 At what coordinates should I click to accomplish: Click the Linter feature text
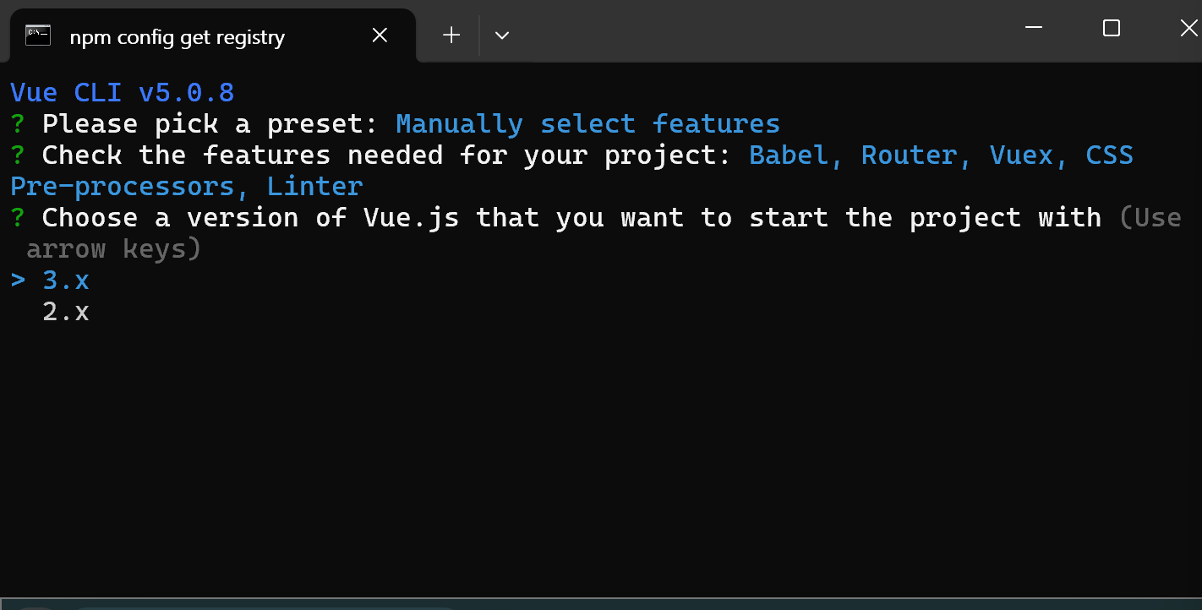[314, 186]
